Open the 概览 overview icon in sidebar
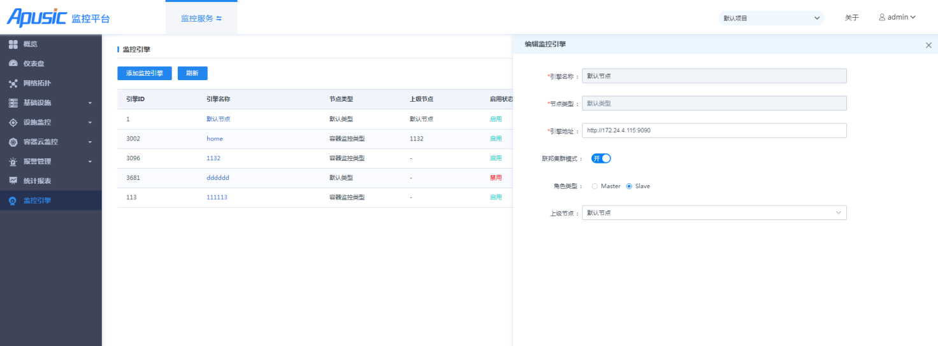 pos(13,44)
